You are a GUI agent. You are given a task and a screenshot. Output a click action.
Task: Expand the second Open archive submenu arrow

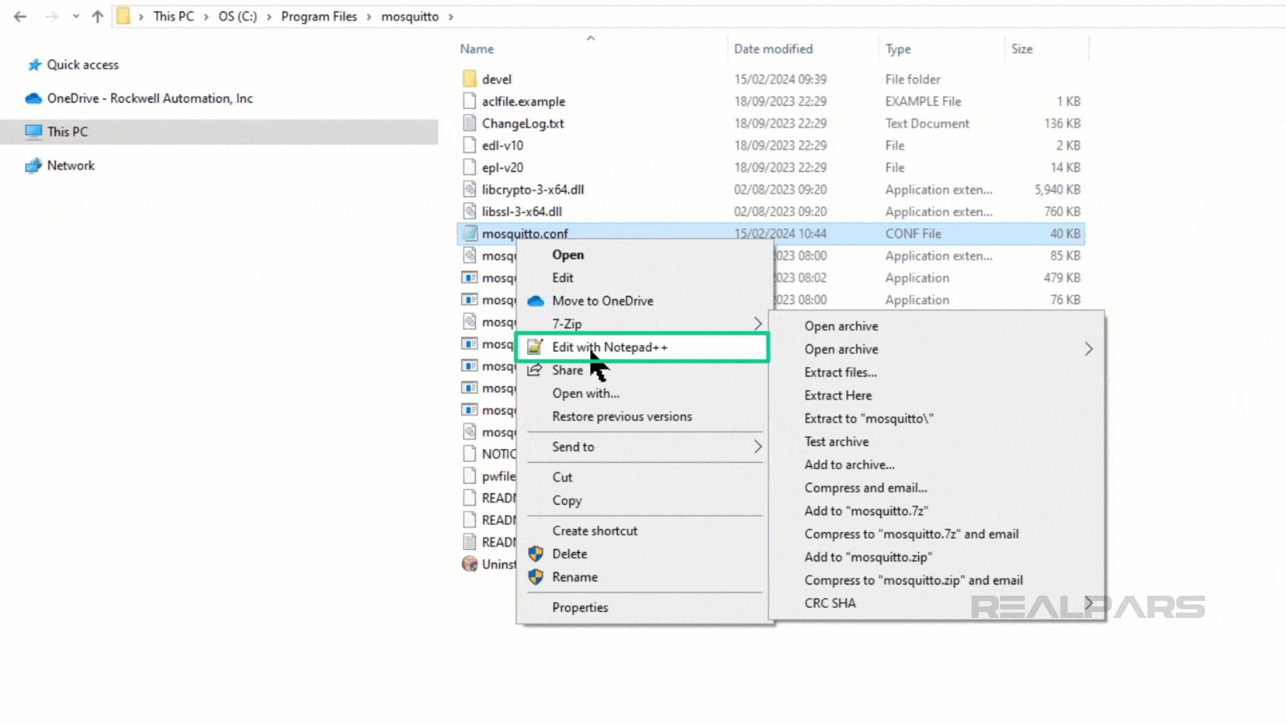[x=1088, y=349]
